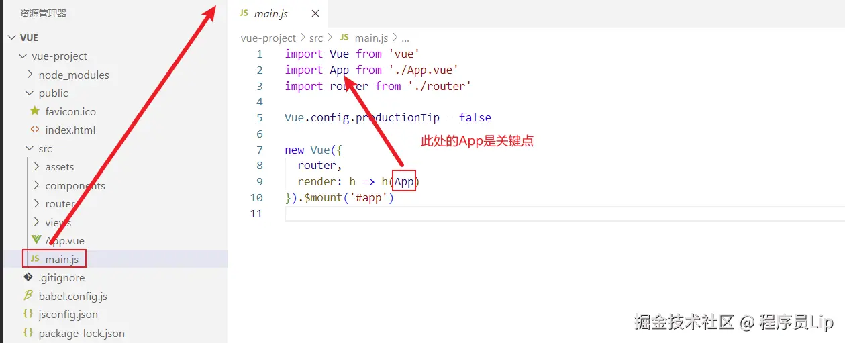Click the braces icon of package-lock.json
The image size is (845, 343).
coord(28,333)
